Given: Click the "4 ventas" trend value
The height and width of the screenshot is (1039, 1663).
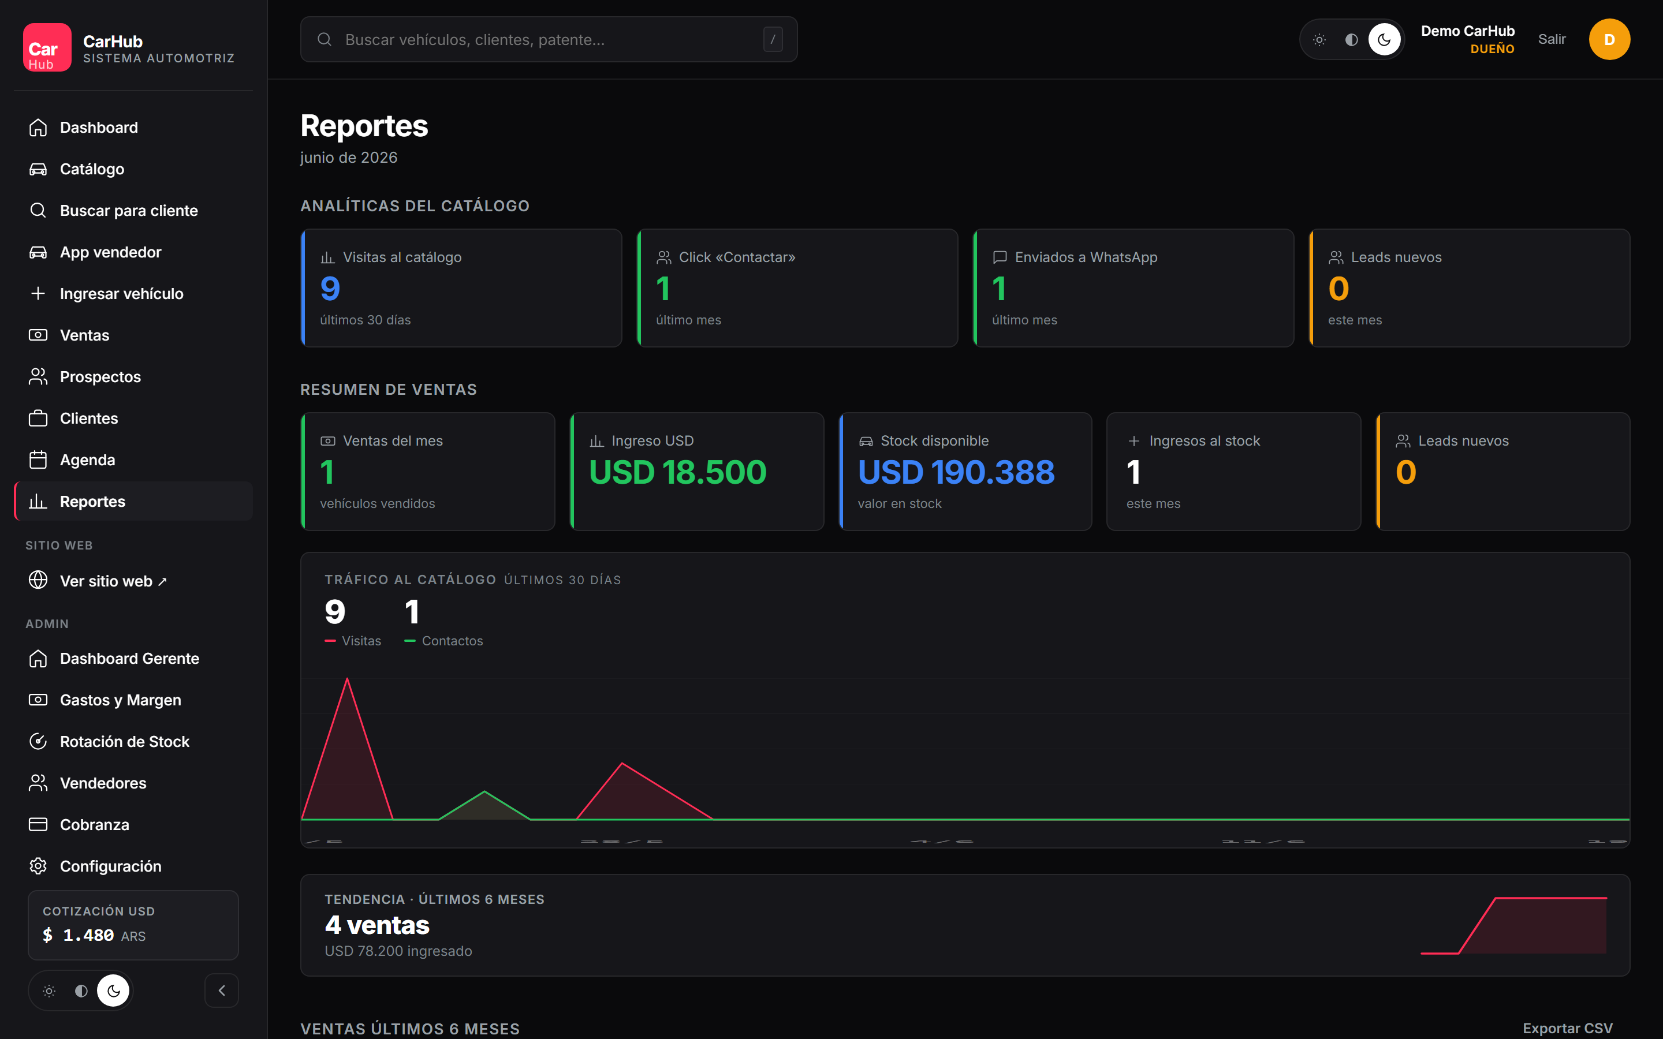Looking at the screenshot, I should point(376,925).
